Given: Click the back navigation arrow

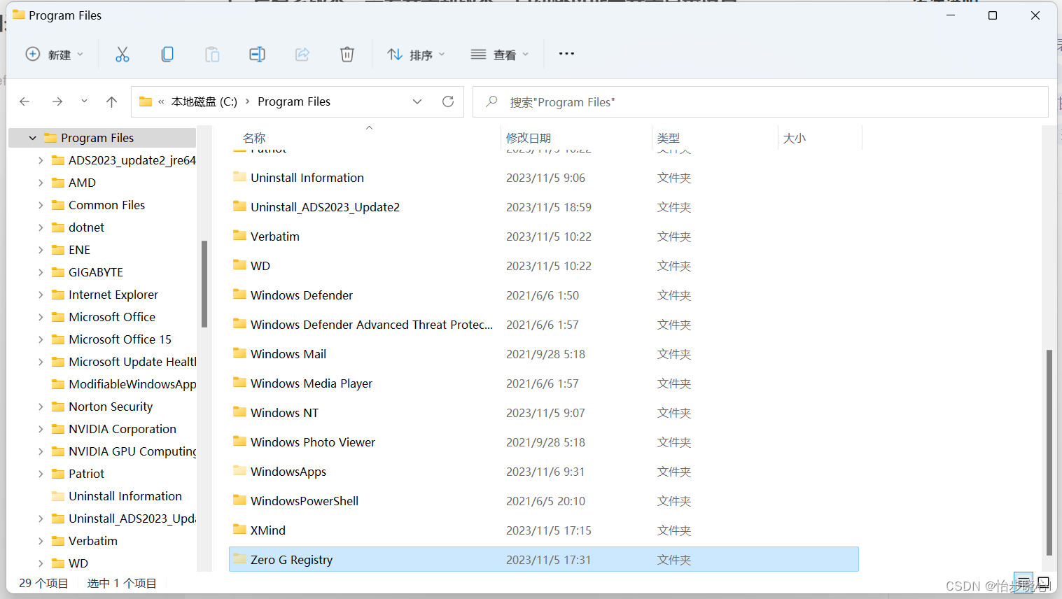Looking at the screenshot, I should [x=25, y=101].
